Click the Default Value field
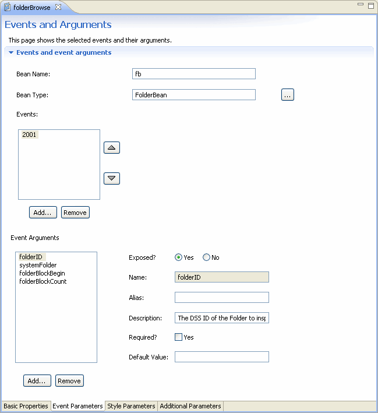Screen dimensions: 378x413 (x=222, y=357)
